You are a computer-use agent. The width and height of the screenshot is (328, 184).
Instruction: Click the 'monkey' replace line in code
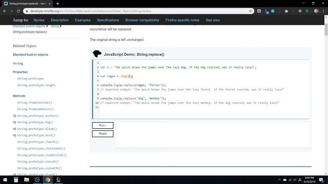[x=133, y=99]
